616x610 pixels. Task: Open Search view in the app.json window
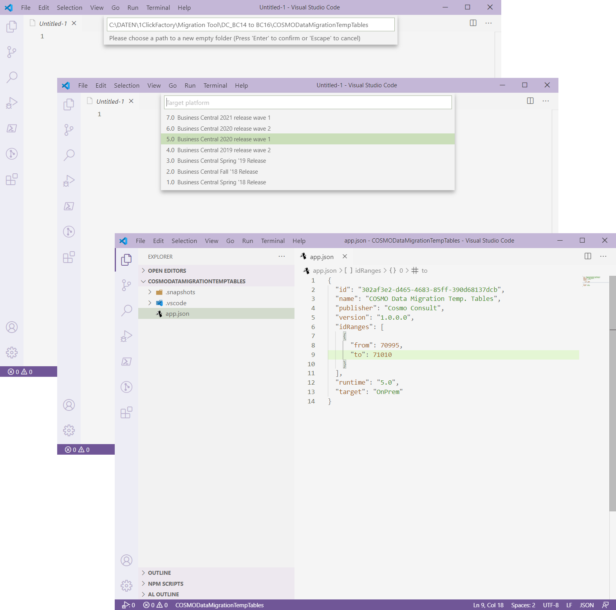tap(126, 310)
